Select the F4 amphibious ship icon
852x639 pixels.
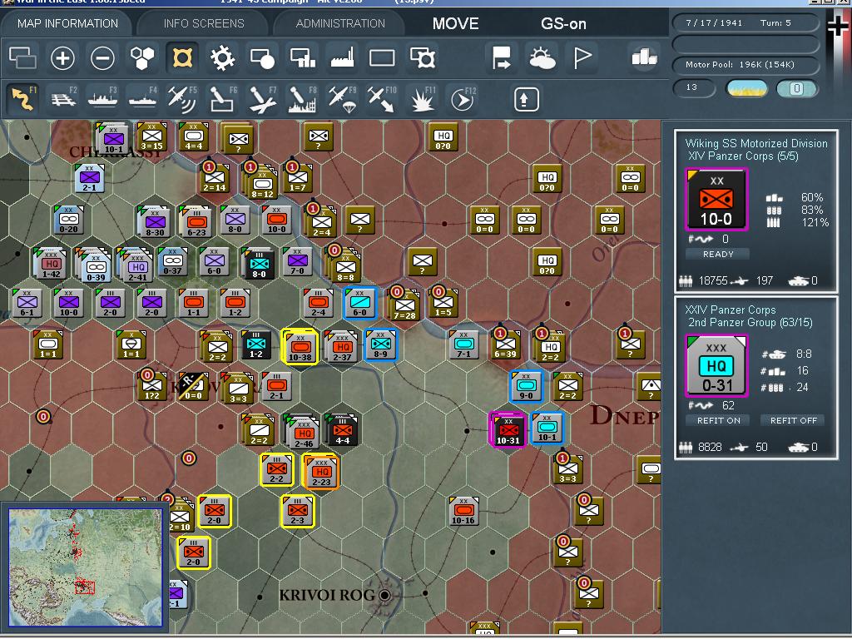click(x=142, y=99)
